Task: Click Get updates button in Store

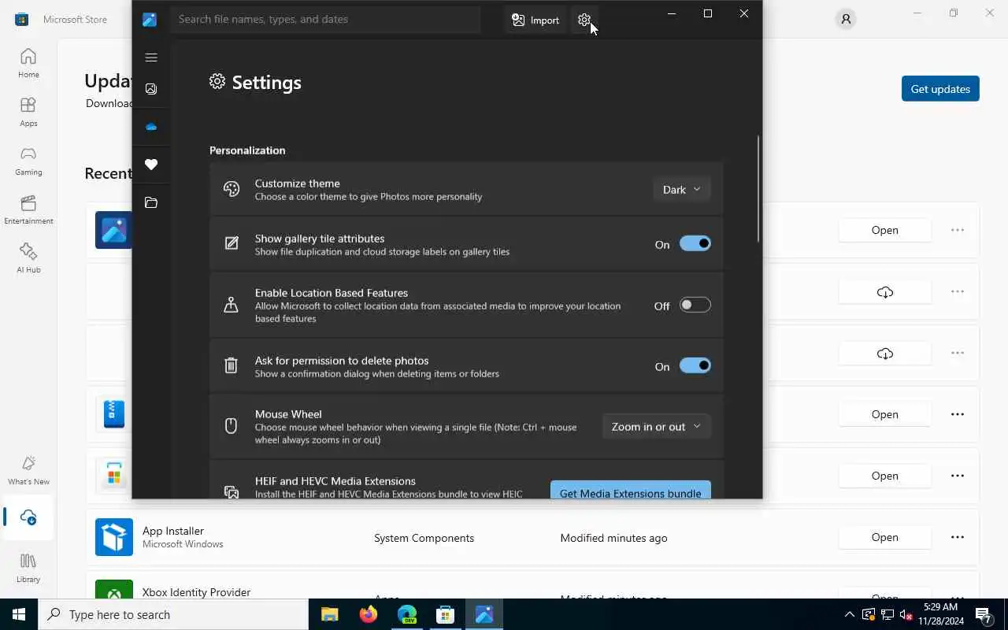Action: 940,89
